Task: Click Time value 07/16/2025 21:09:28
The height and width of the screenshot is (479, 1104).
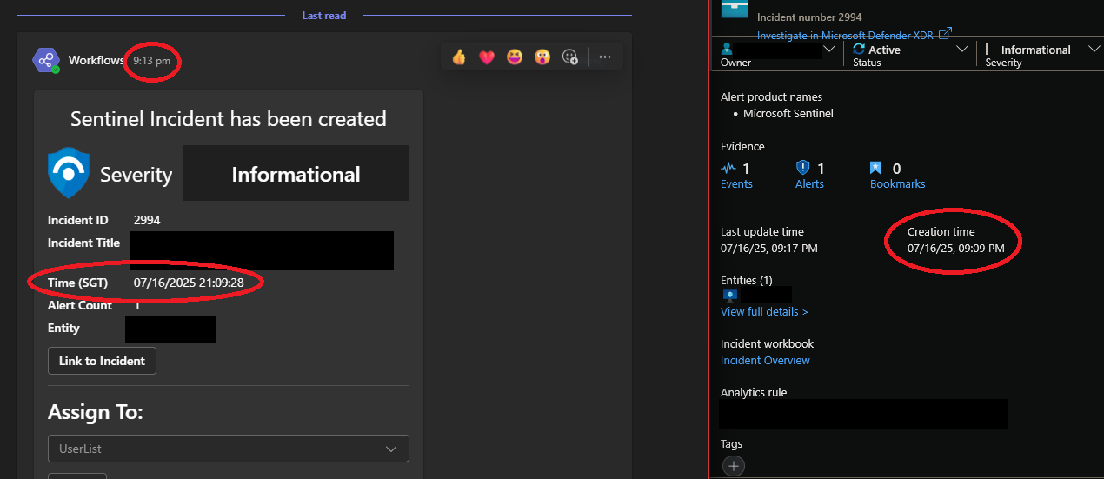Action: [x=189, y=283]
